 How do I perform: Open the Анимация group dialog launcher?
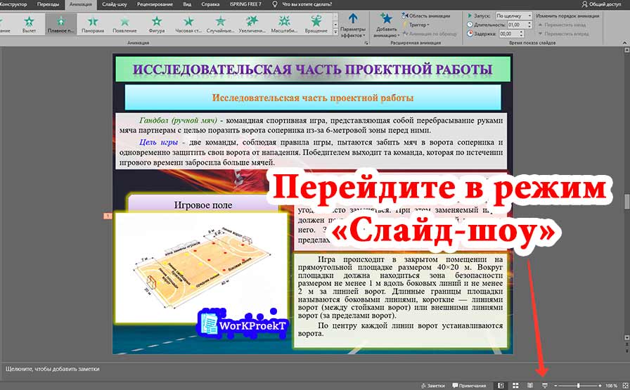366,42
